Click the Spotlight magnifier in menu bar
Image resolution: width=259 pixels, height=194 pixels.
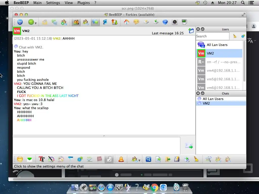[243, 3]
